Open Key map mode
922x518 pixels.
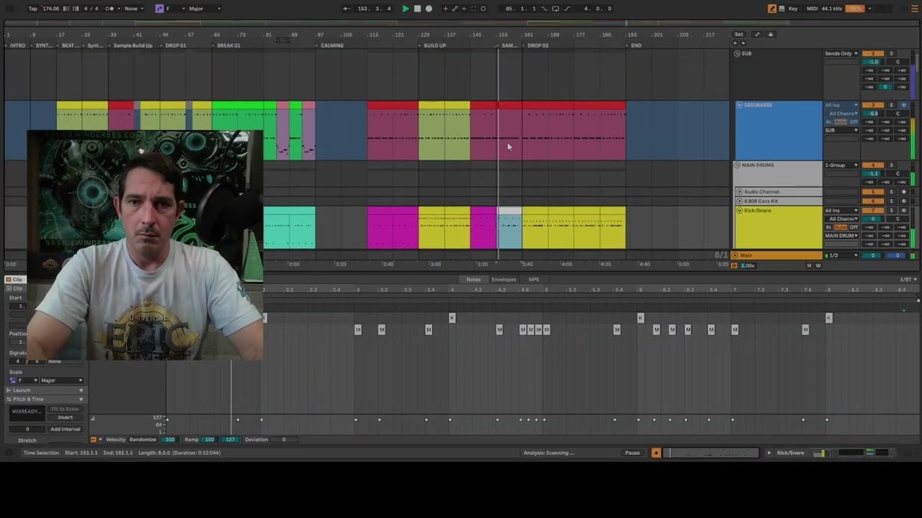click(x=793, y=9)
